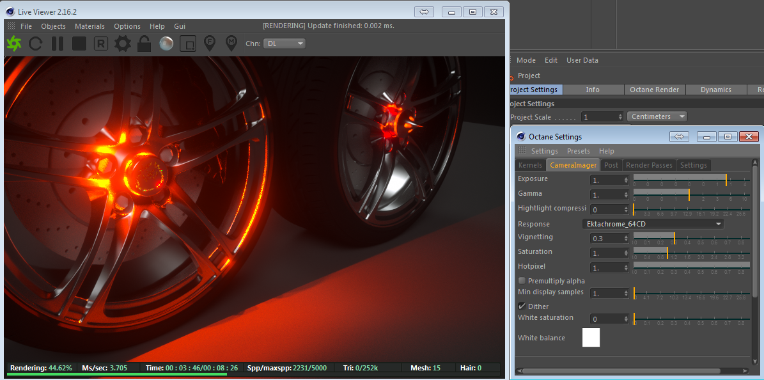764x380 pixels.
Task: Select the CameraImager tab
Action: 573,165
